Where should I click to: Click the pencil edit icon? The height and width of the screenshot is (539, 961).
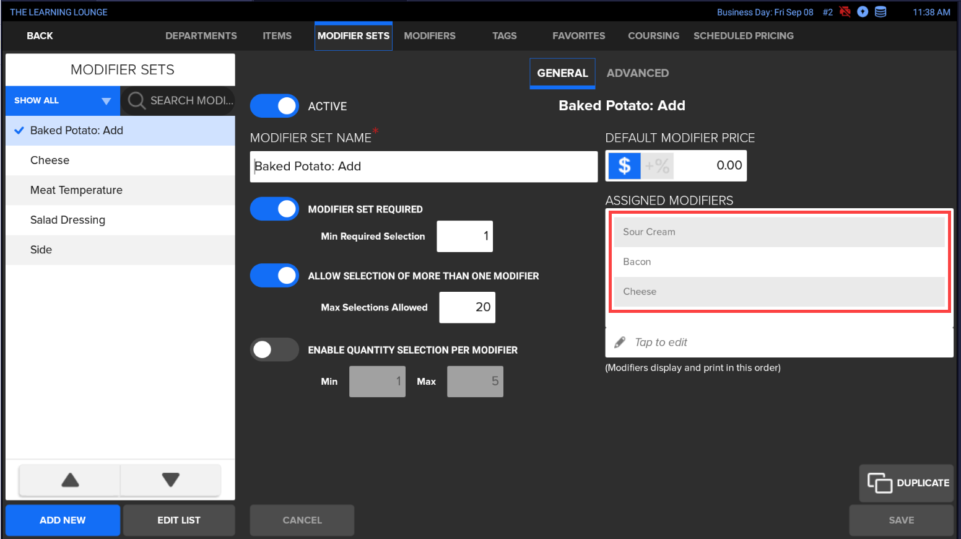click(x=619, y=343)
